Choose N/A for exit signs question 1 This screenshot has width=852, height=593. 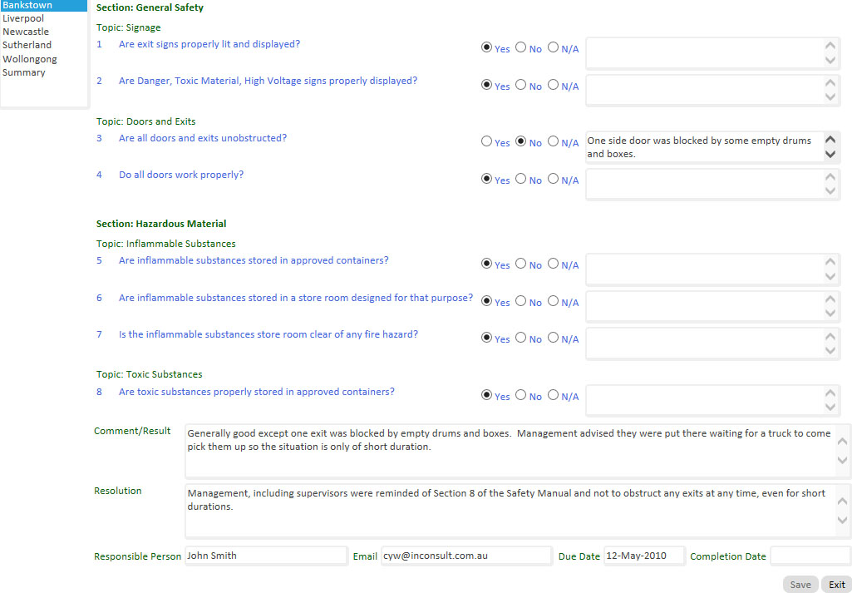coord(553,48)
